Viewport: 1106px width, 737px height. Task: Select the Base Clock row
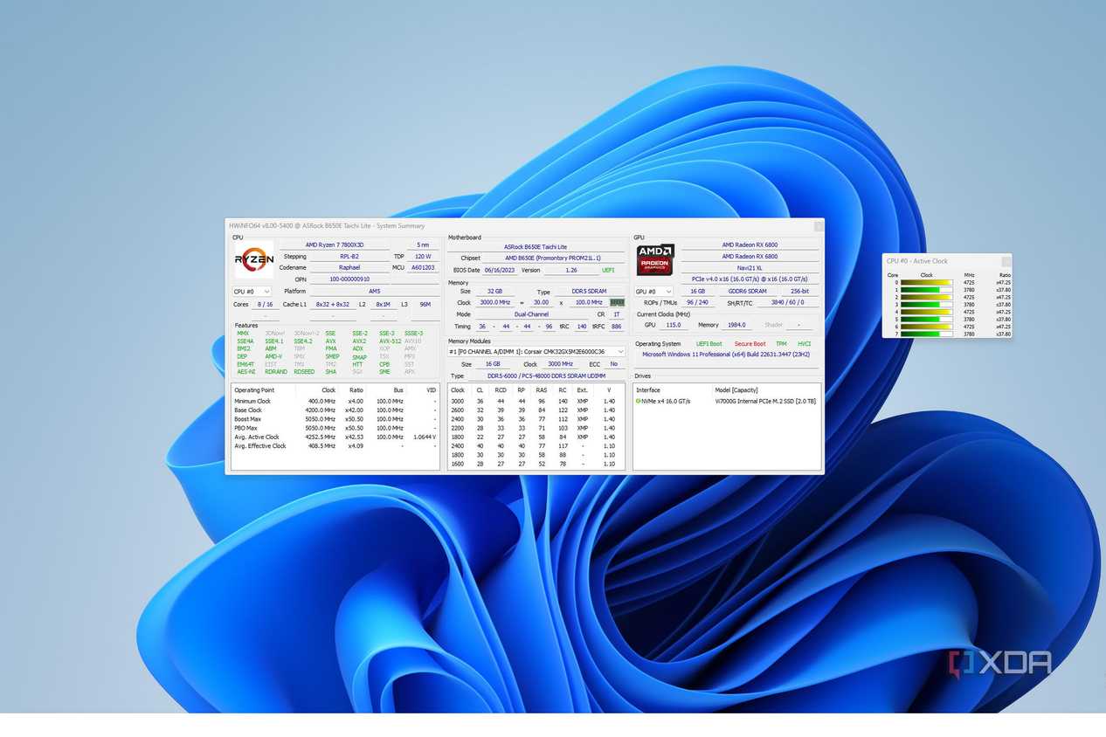pyautogui.click(x=335, y=410)
